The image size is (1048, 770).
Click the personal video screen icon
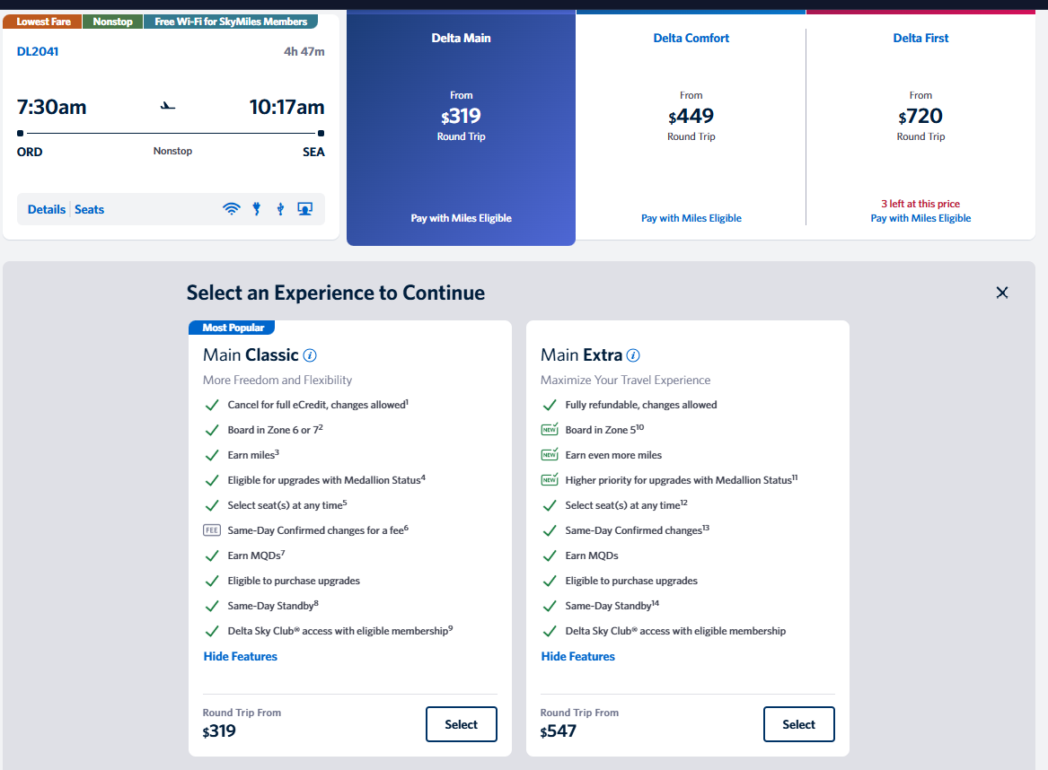tap(305, 209)
